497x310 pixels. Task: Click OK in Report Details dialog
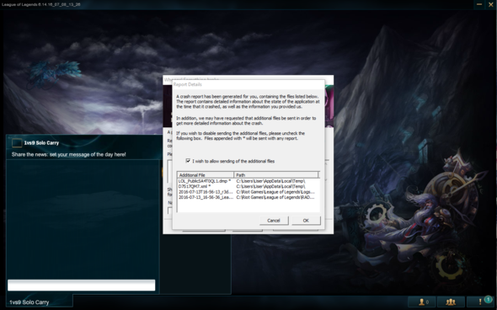tap(306, 221)
